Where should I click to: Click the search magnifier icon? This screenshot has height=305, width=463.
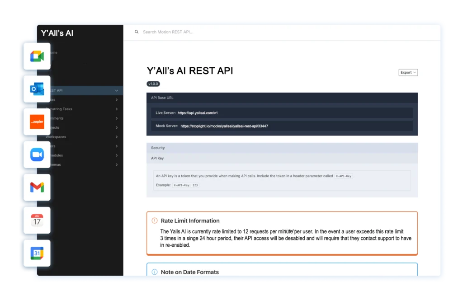point(137,32)
